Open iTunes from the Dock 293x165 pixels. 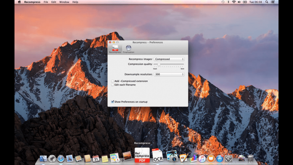point(202,158)
